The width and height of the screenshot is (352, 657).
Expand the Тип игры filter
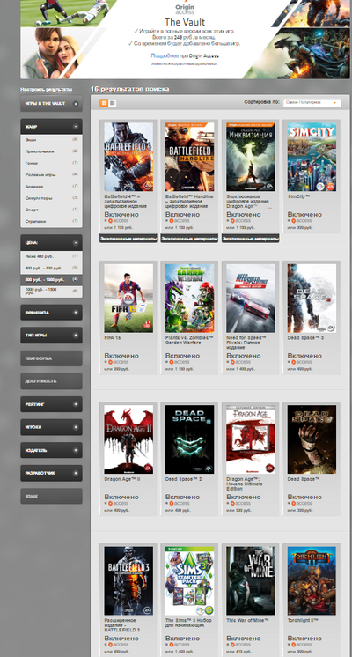(76, 336)
